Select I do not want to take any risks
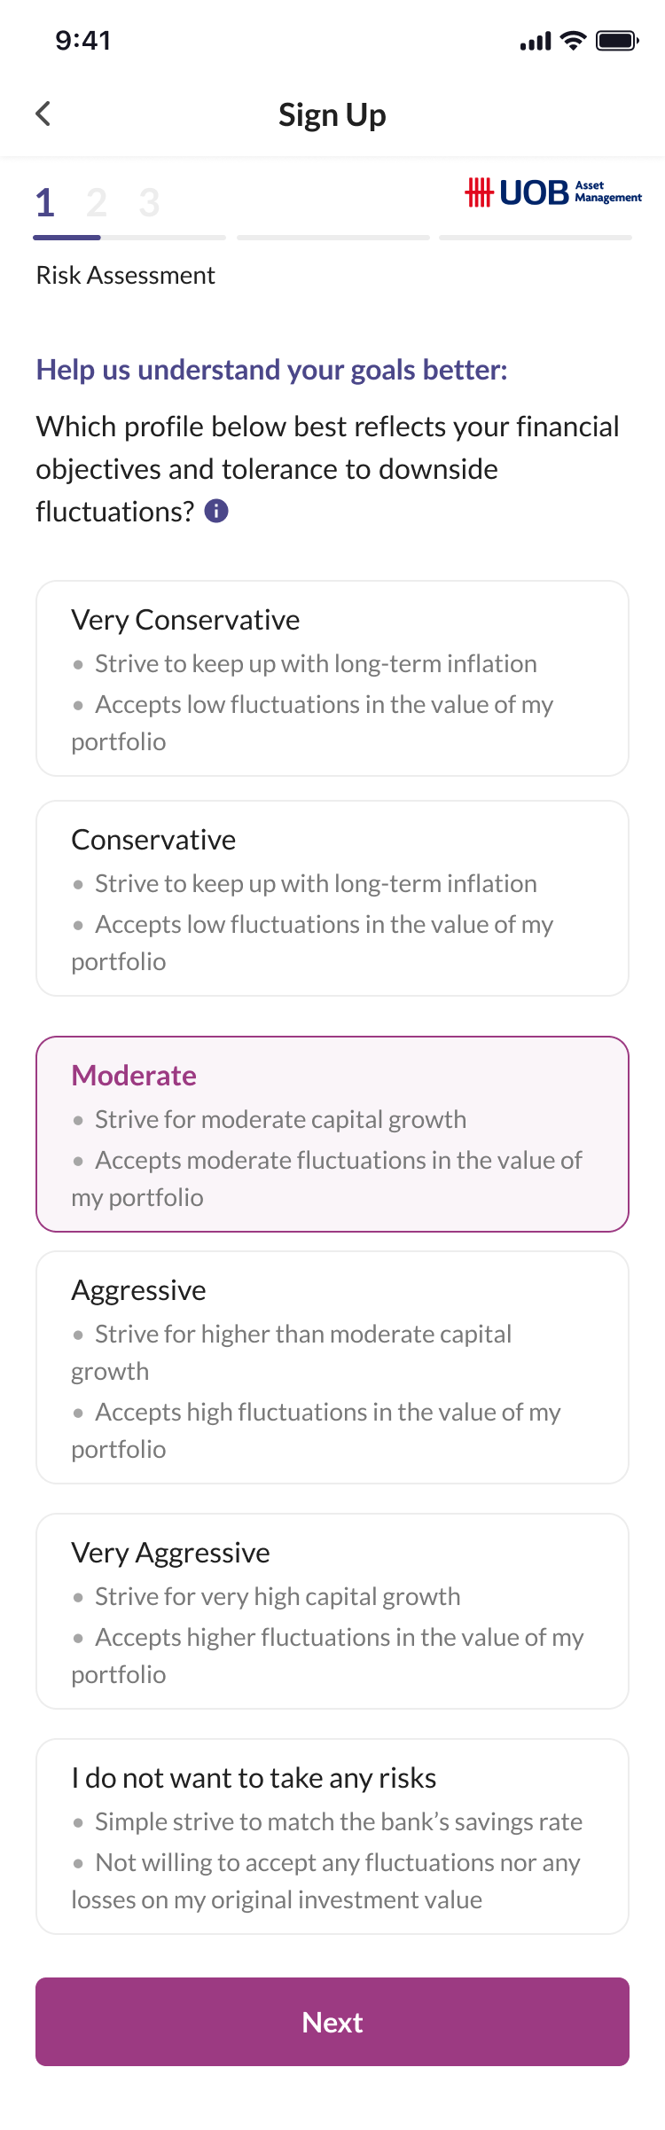This screenshot has height=2130, width=665. pyautogui.click(x=332, y=1836)
